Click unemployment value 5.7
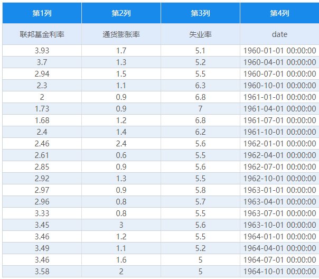This screenshot has height=279, width=319. (200, 201)
